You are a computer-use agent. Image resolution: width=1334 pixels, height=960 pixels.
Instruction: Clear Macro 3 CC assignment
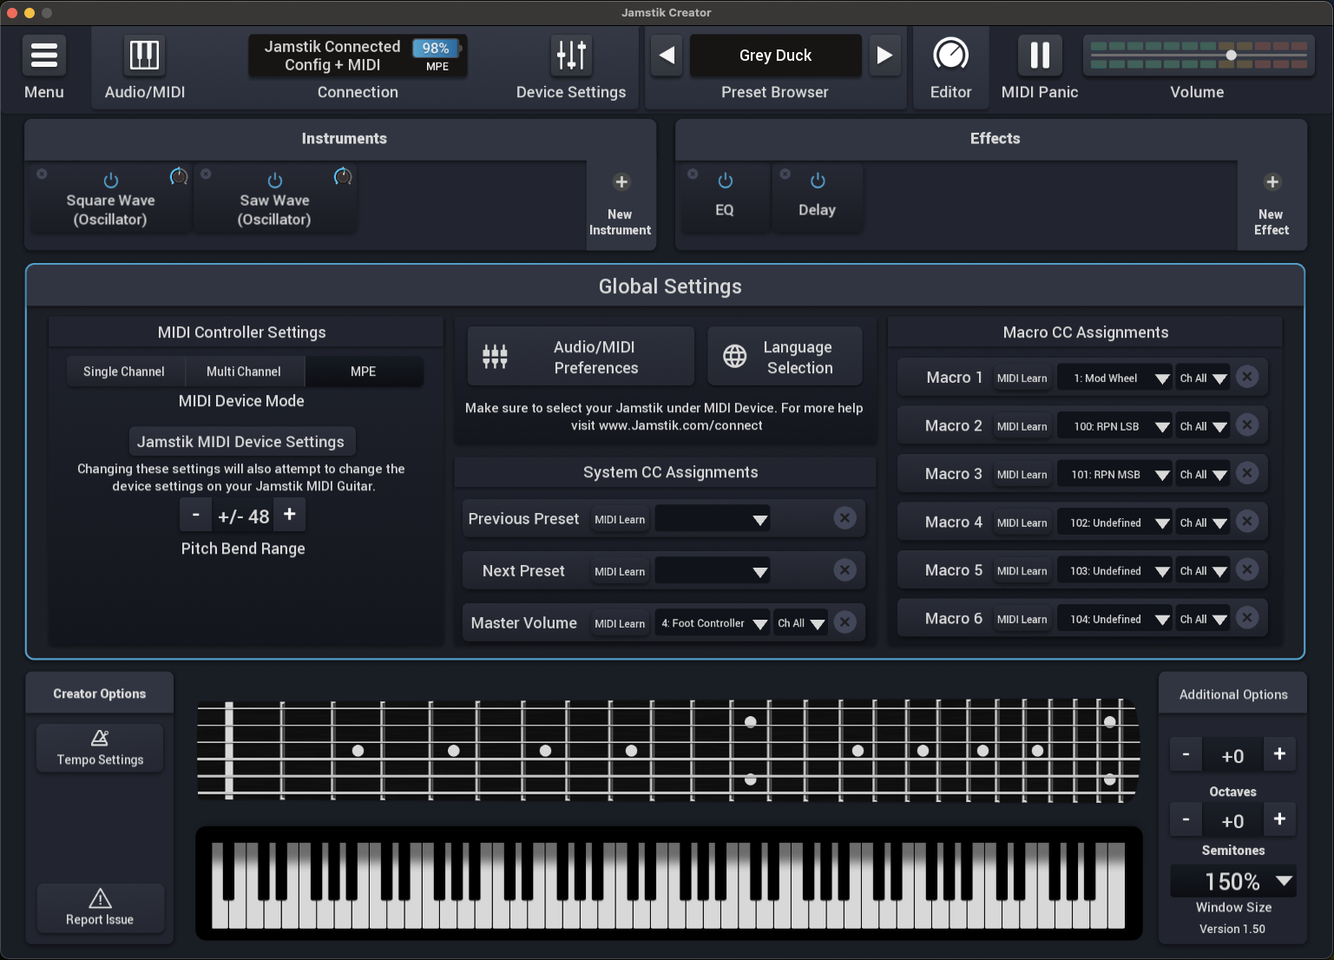tap(1247, 473)
